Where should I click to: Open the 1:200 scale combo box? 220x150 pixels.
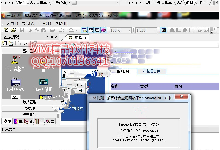(146, 30)
